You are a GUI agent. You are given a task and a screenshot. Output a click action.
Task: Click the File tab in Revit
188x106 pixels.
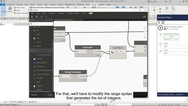click(x=3, y=4)
